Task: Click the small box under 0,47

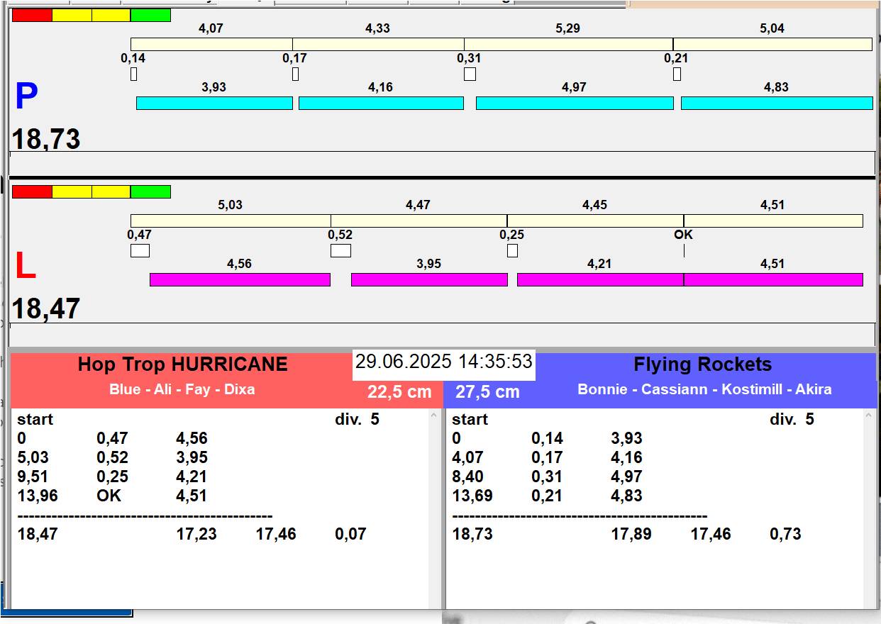Action: click(x=140, y=250)
